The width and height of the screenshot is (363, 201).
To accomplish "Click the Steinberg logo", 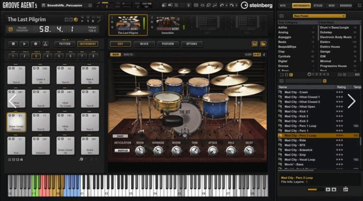I will point(257,5).
